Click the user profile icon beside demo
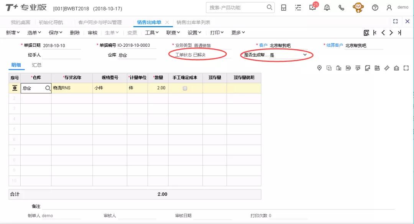Image resolution: width=414 pixels, height=224 pixels. click(x=389, y=8)
